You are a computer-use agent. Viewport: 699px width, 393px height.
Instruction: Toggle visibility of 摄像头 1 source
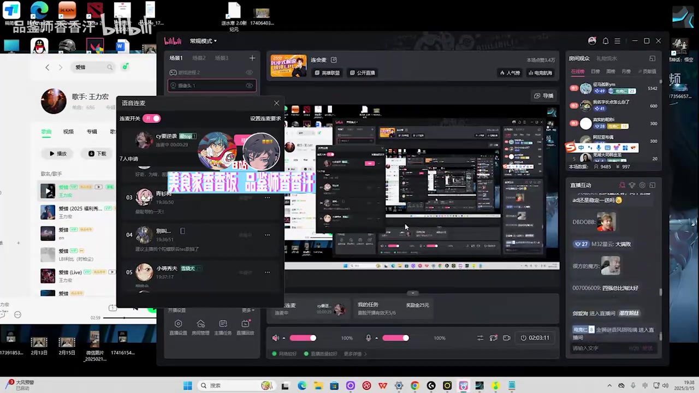click(x=250, y=86)
